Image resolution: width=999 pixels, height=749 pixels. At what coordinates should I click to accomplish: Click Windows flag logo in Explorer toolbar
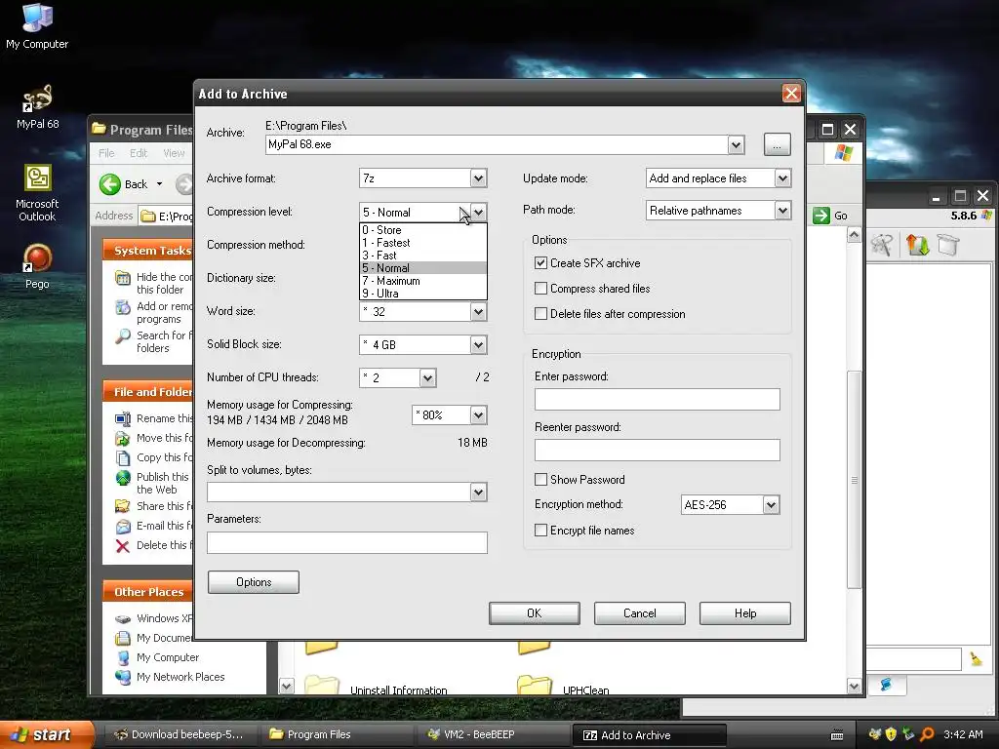[844, 153]
